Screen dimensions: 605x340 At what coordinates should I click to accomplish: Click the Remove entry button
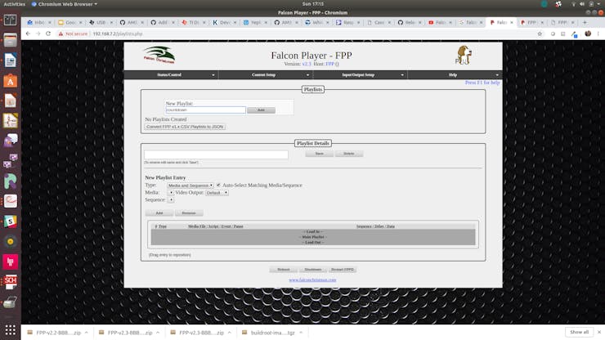(189, 213)
